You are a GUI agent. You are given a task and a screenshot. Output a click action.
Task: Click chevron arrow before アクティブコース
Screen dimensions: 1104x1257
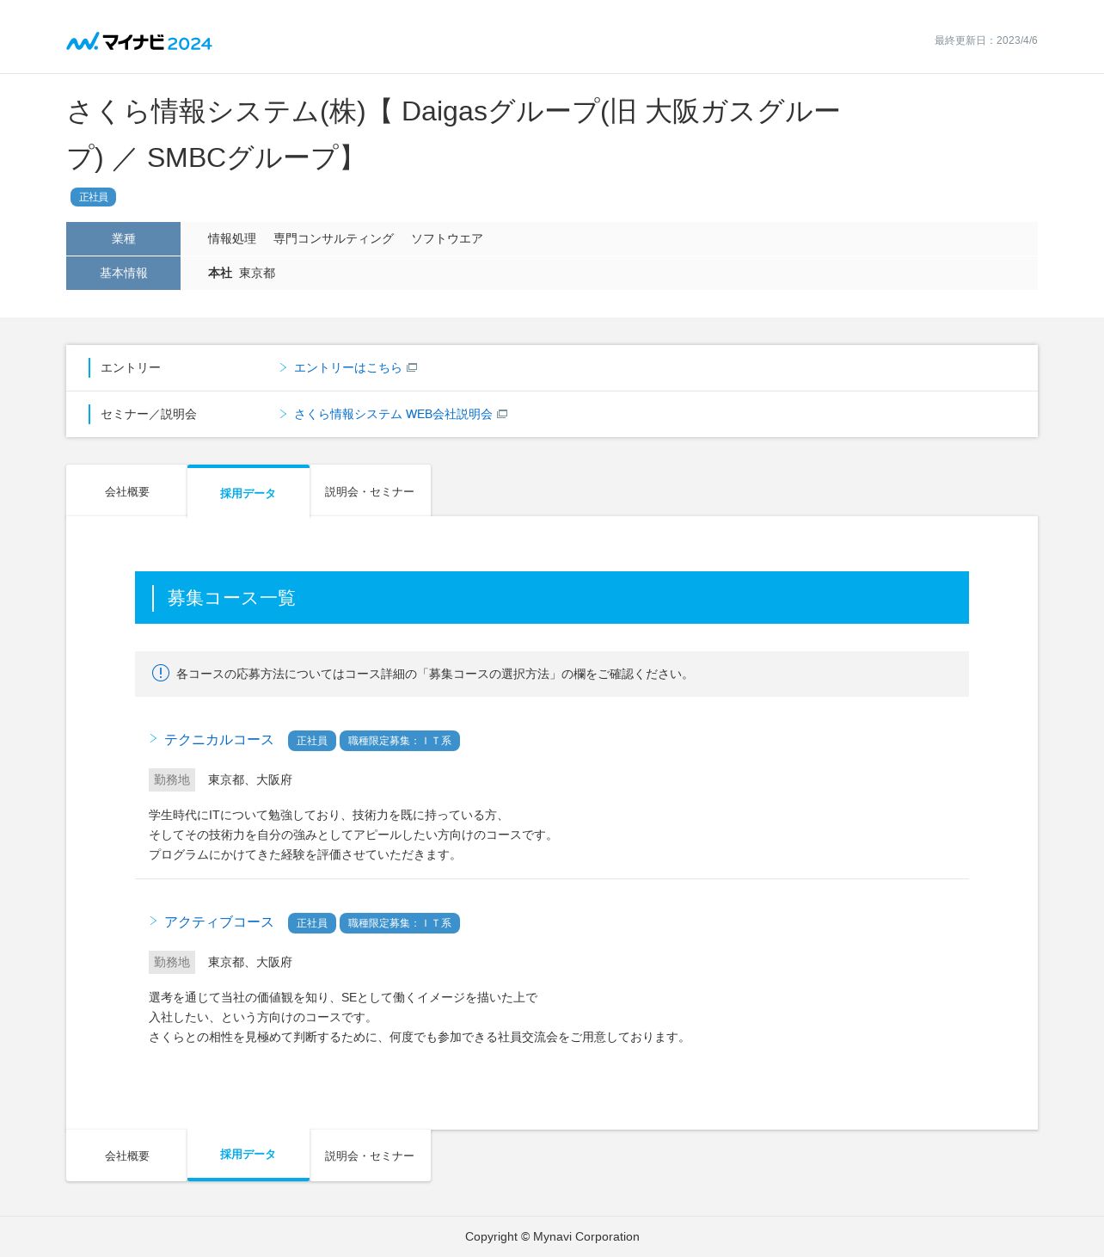(x=153, y=921)
